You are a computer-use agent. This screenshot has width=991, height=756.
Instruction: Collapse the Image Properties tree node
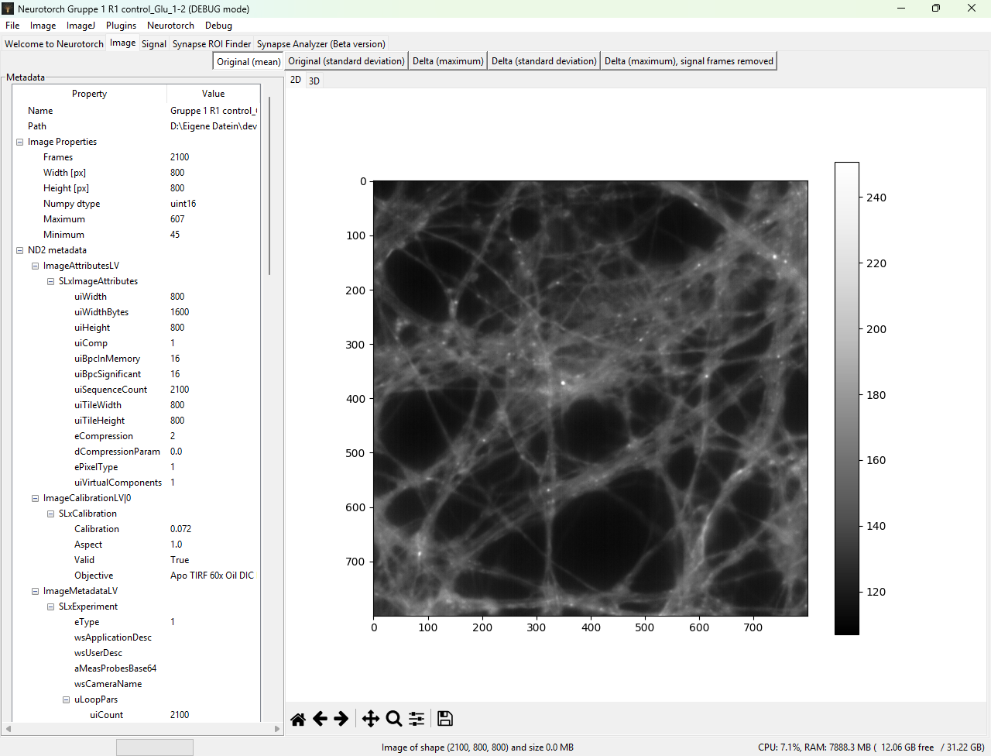(20, 142)
